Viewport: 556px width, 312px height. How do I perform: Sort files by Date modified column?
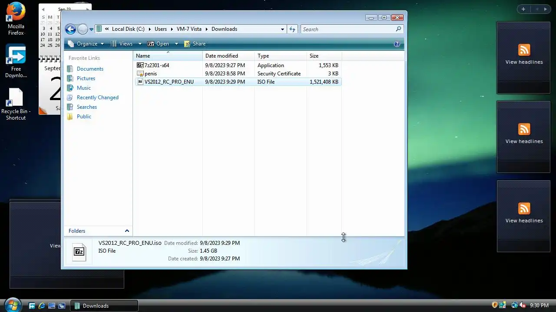(x=228, y=55)
